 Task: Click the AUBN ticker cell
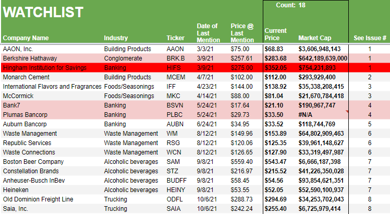(x=175, y=124)
